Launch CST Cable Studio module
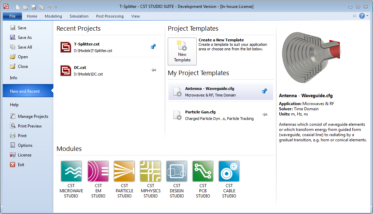This screenshot has width=373, height=214. pyautogui.click(x=229, y=179)
